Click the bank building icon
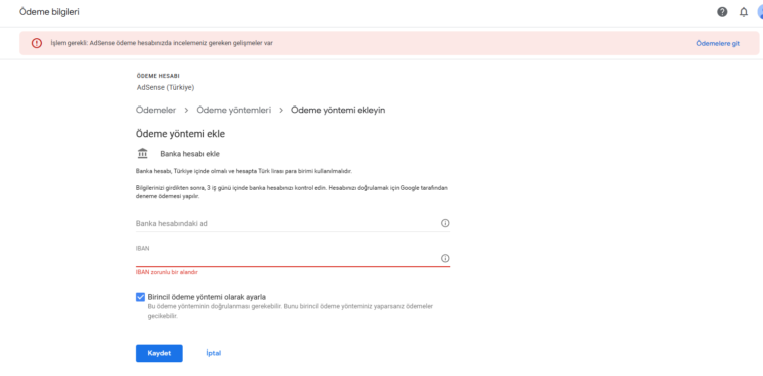 point(142,153)
